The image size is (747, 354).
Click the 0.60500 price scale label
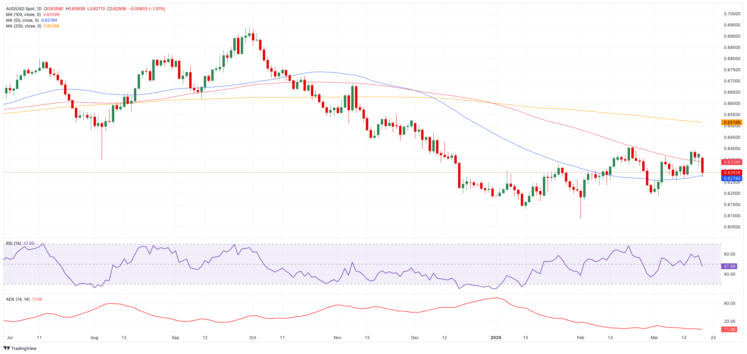[x=732, y=227]
